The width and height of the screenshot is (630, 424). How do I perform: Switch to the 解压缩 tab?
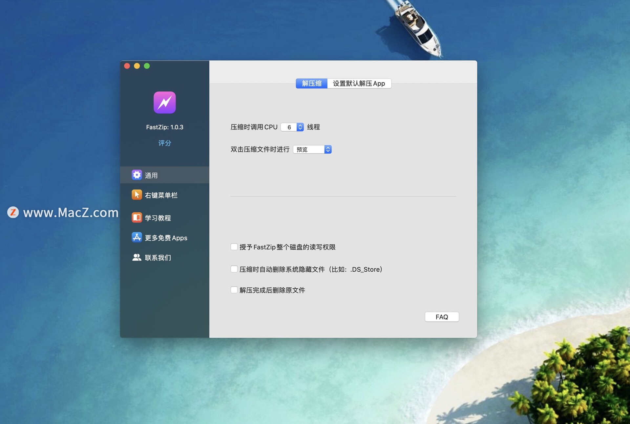(x=311, y=83)
